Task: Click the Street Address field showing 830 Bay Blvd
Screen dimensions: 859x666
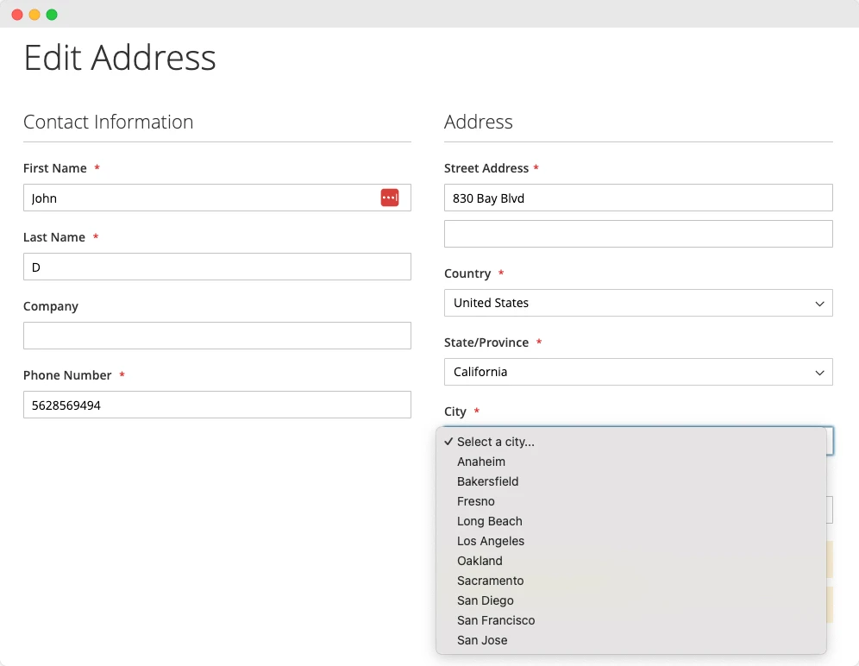Action: 638,198
